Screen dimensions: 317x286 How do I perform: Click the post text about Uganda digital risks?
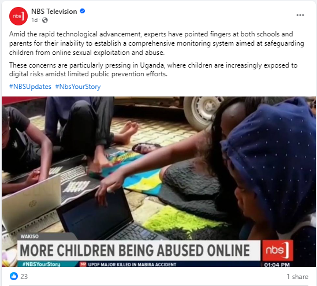(x=153, y=69)
